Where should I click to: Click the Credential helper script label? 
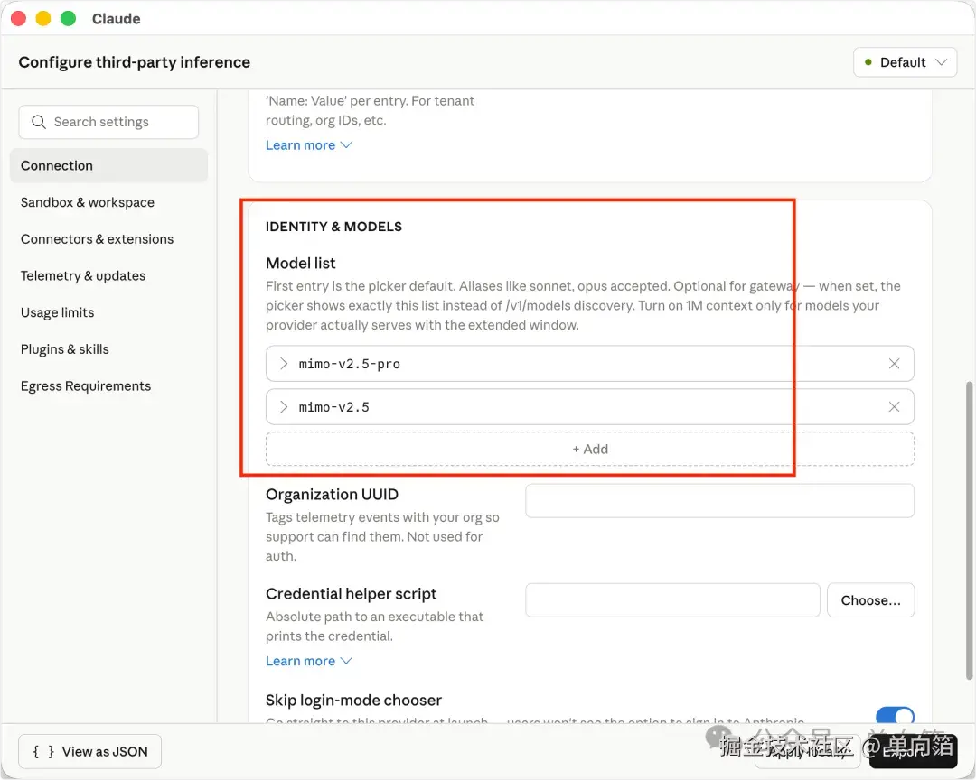[351, 594]
